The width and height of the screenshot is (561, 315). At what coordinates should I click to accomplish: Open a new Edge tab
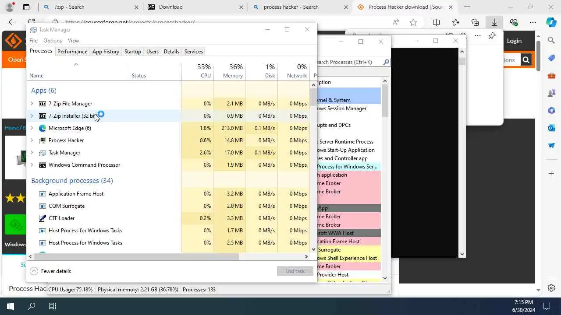467,7
